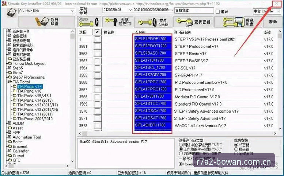Select all keys priority radio button
The width and height of the screenshot is (284, 176).
coord(236,154)
